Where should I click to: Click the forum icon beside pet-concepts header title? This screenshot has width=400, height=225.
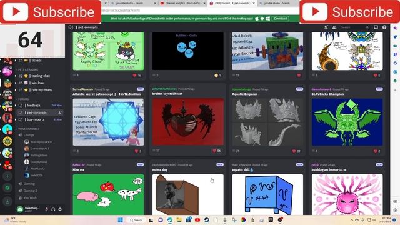pyautogui.click(x=71, y=27)
